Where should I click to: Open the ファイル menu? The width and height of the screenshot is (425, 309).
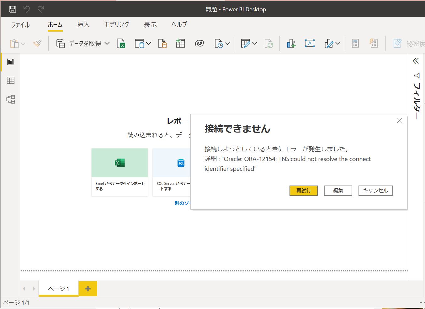coord(20,25)
